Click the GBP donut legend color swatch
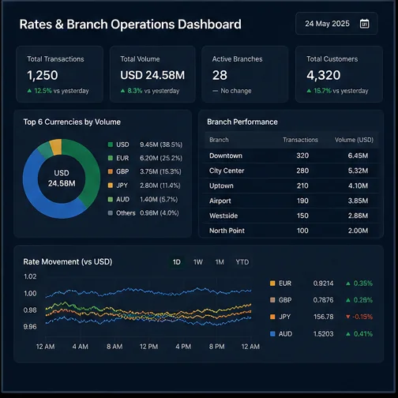Viewport: 398px width, 398px height. click(x=111, y=171)
